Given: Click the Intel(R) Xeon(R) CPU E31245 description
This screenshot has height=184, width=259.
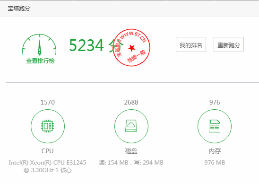Looking at the screenshot, I should pos(48,166).
